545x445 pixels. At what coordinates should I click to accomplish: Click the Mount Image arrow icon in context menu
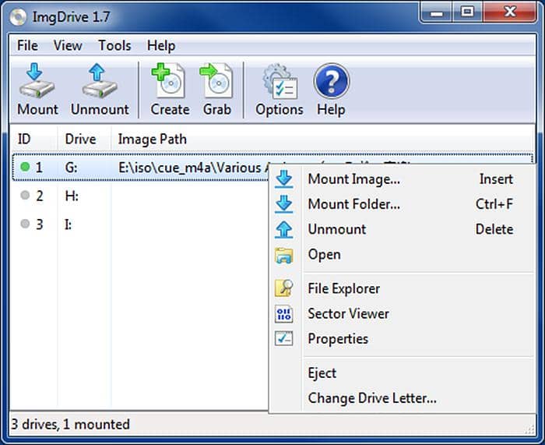coord(284,179)
